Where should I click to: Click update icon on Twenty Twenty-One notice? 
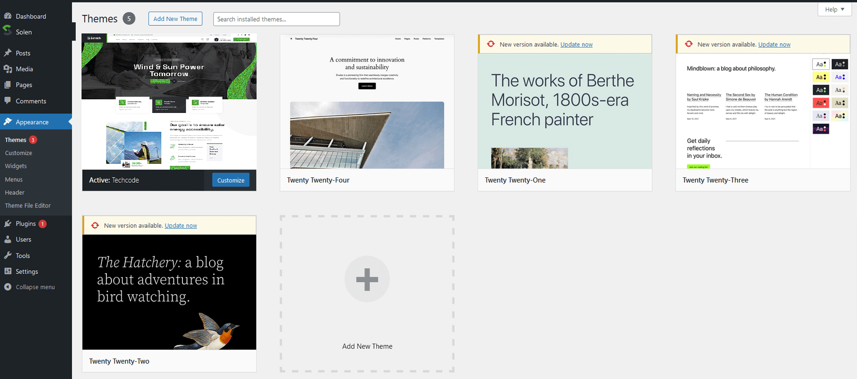[491, 44]
